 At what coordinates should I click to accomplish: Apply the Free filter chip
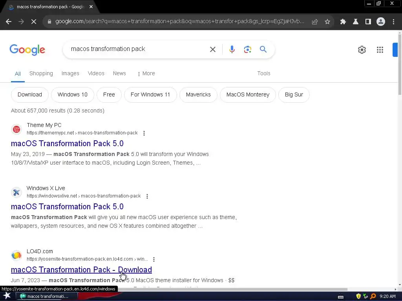point(109,95)
